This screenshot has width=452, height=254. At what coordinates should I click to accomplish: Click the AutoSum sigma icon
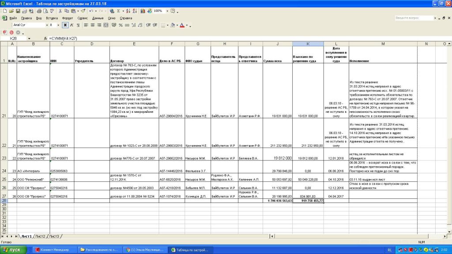[120, 11]
